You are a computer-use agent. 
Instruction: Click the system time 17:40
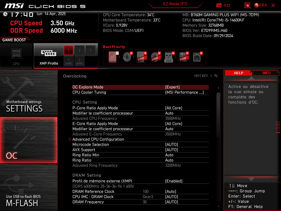(22, 14)
